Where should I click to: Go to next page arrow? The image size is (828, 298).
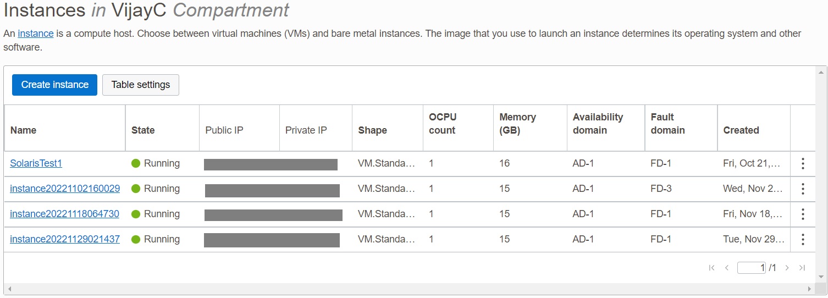[787, 268]
